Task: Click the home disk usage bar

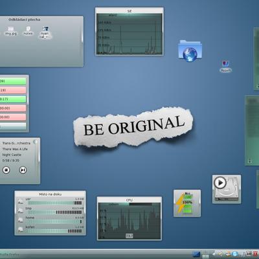Action: pyautogui.click(x=55, y=221)
